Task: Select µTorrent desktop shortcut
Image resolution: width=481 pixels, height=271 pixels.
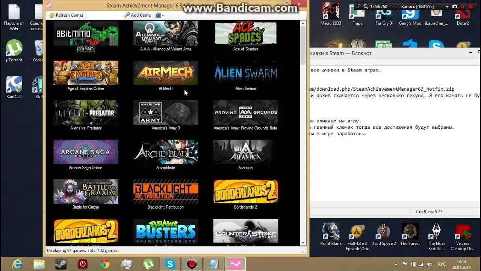Action: (14, 51)
